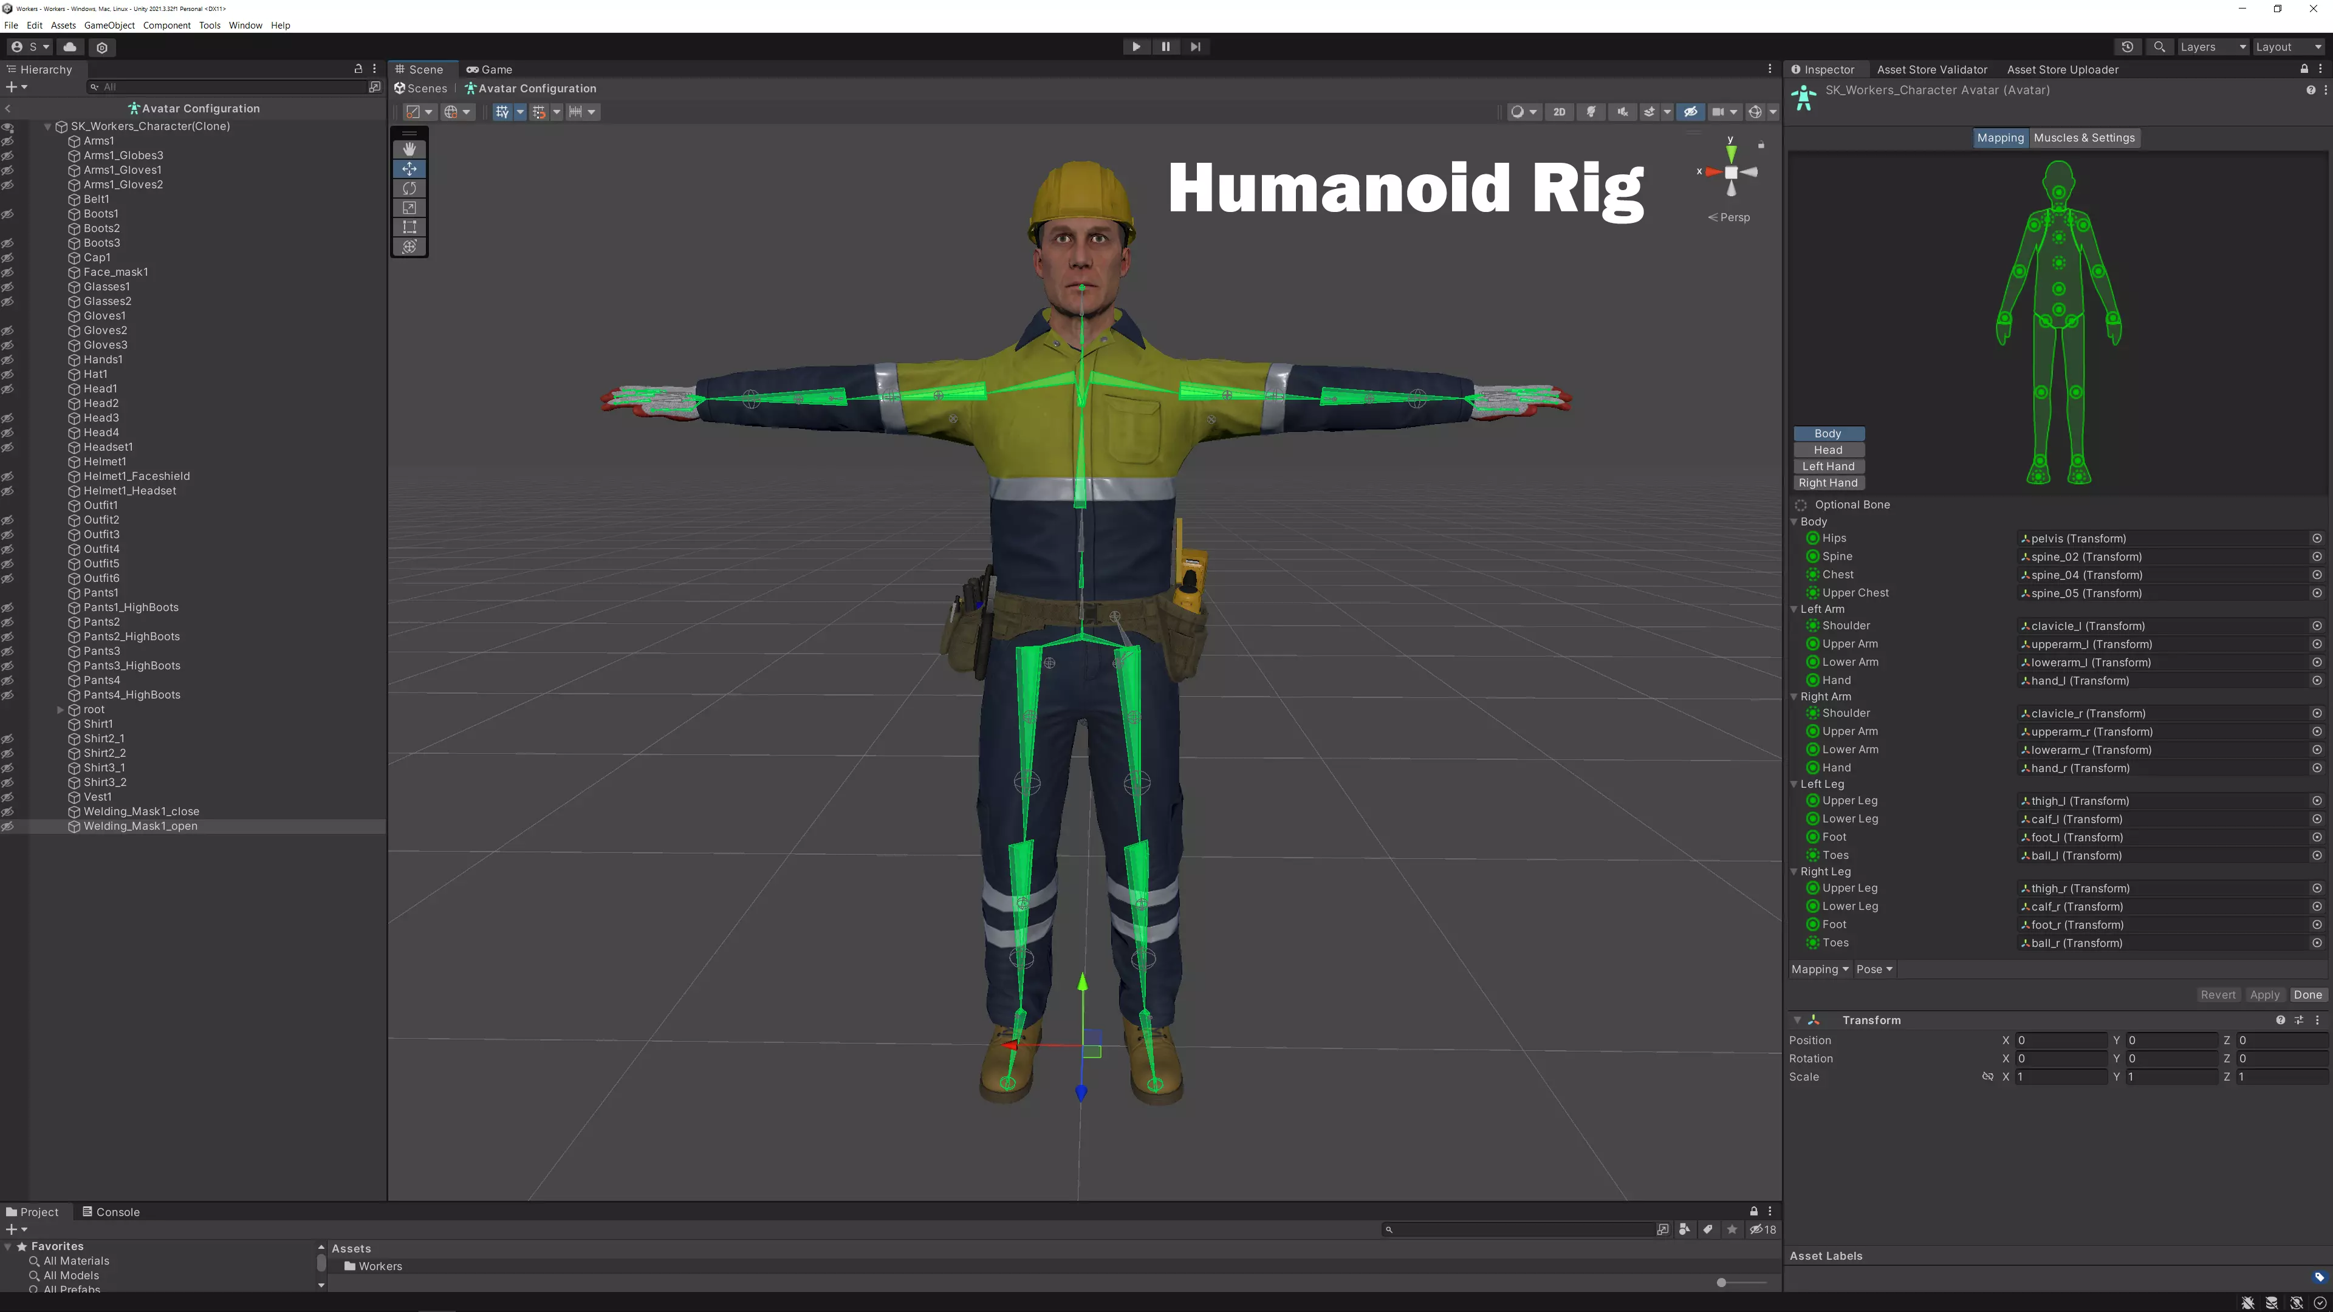Select the Hand view tool
This screenshot has width=2333, height=1312.
pos(409,149)
